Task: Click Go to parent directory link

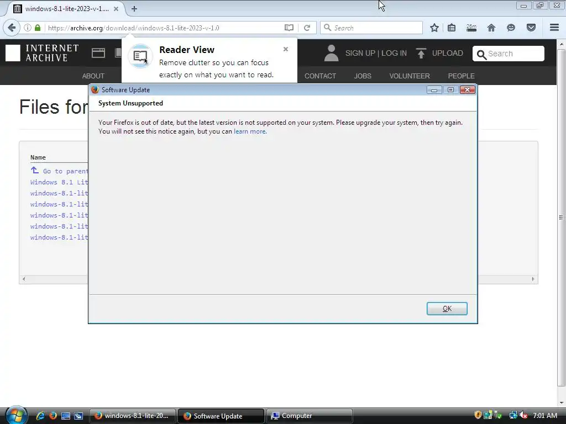Action: [59, 171]
